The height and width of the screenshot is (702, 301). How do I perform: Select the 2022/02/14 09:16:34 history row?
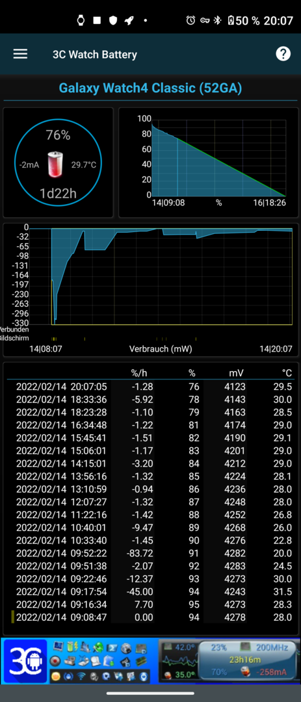[x=151, y=605]
